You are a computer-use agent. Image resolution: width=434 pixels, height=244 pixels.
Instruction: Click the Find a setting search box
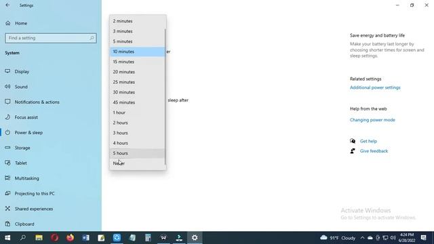[x=51, y=38]
